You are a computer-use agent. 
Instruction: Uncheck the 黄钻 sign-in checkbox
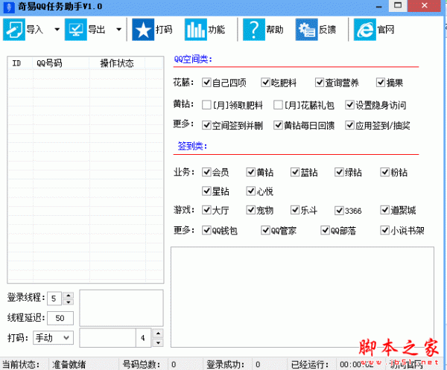coord(251,172)
